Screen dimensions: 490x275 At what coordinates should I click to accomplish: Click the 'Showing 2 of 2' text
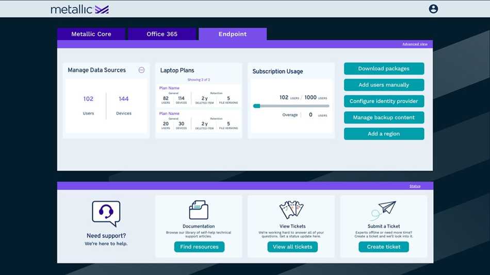tap(199, 80)
